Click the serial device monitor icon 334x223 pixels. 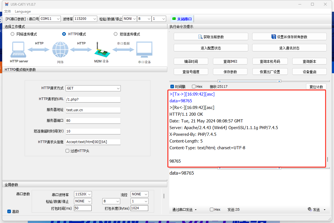(x=144, y=50)
